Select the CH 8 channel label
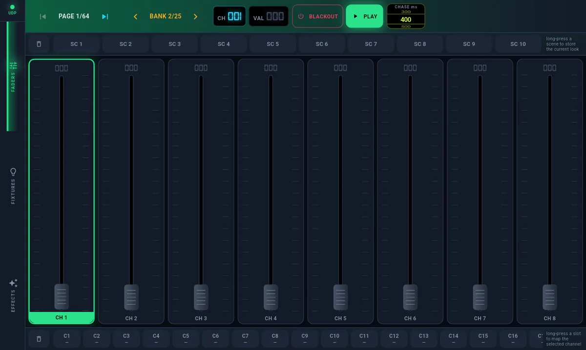586x350 pixels. pyautogui.click(x=550, y=318)
